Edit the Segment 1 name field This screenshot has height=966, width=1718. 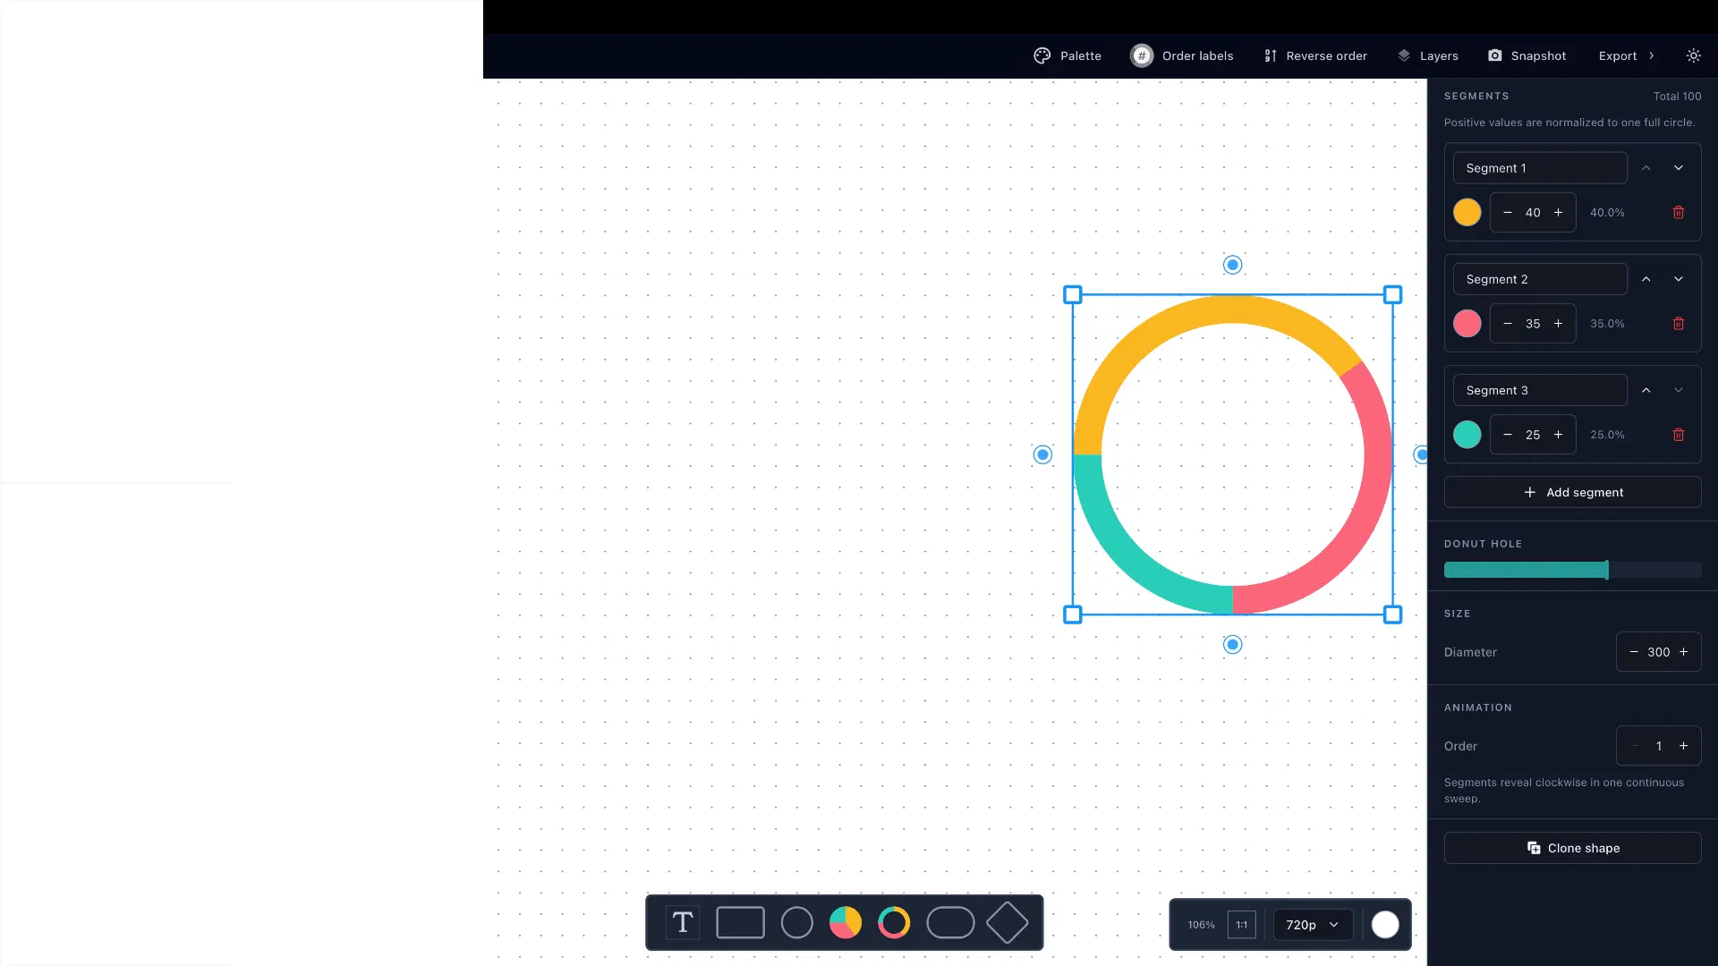click(1539, 168)
